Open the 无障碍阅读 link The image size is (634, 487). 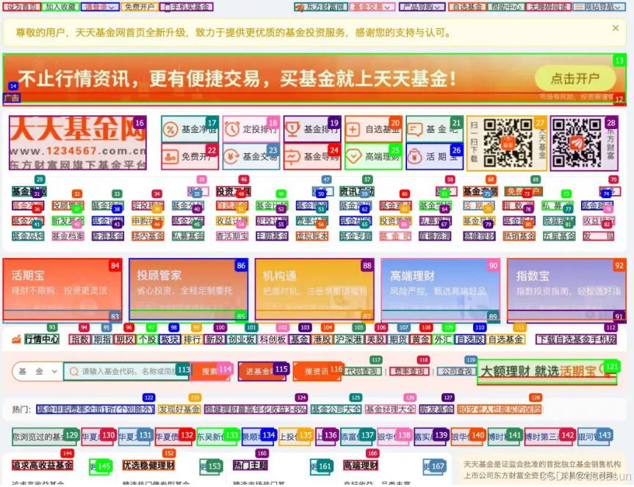548,7
